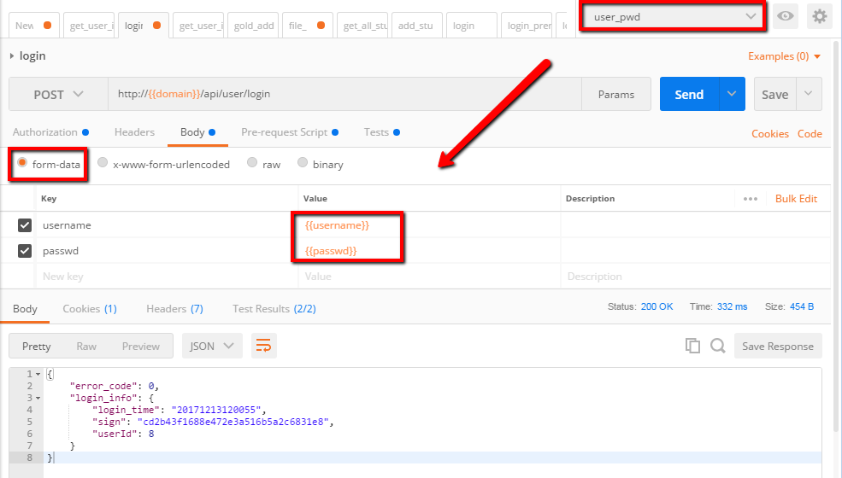This screenshot has height=478, width=842.
Task: Click the empty Value input in new row
Action: click(429, 277)
